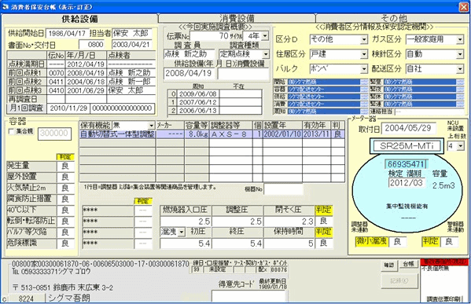Open the 調査種類 定期点検 dropdown

pos(266,54)
